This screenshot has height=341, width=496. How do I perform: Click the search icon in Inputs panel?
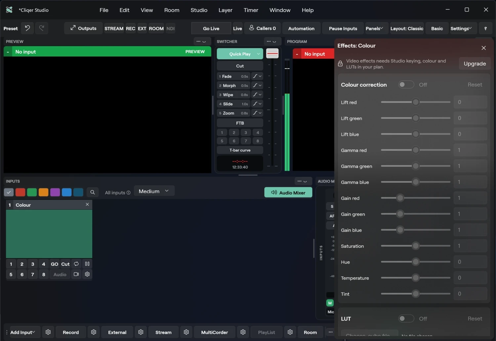93,192
